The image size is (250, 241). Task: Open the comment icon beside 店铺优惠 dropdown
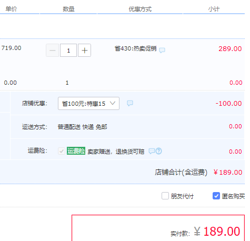[130, 103]
